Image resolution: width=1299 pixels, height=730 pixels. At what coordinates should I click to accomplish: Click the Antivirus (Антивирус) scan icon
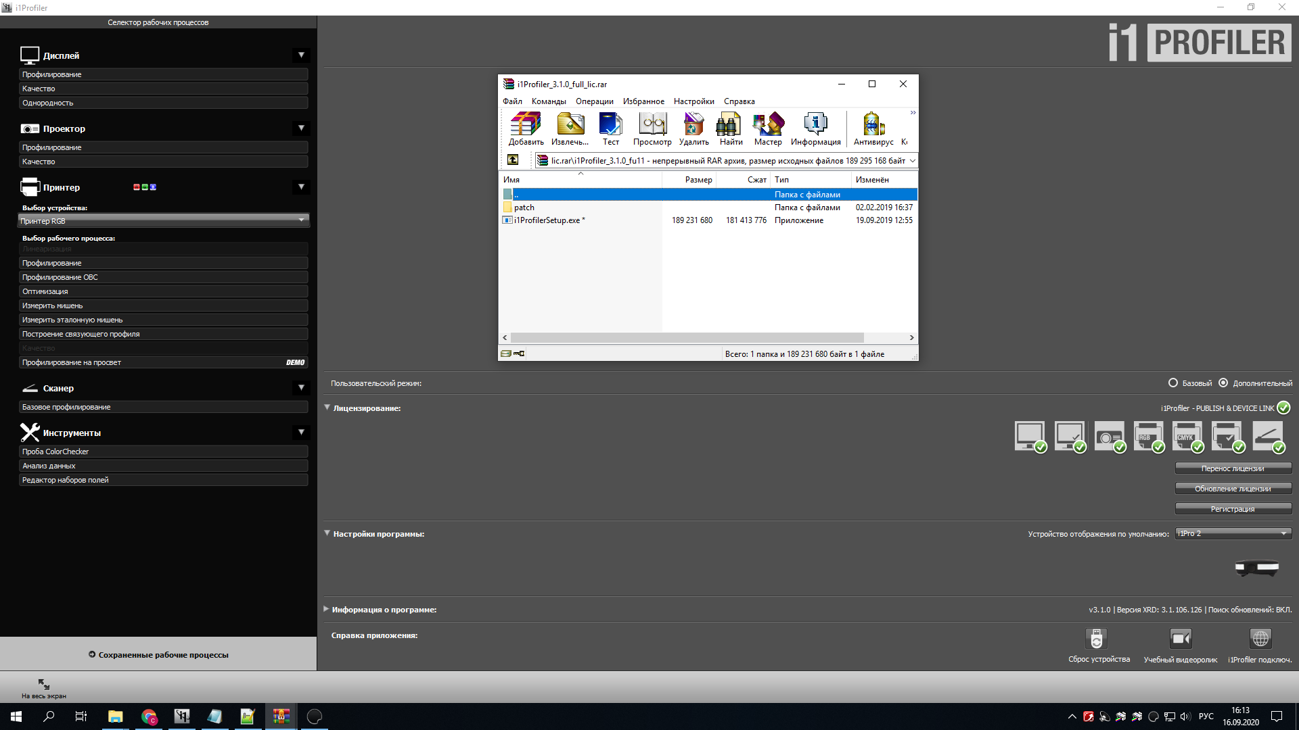click(x=873, y=128)
